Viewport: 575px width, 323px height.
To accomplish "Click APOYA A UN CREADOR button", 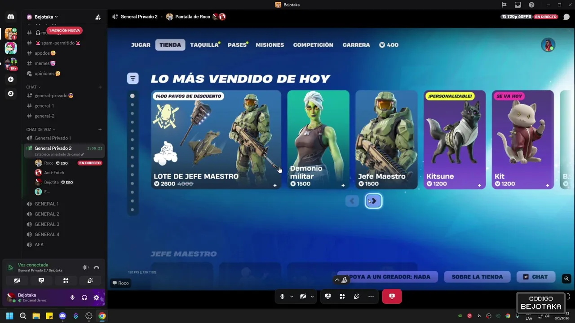I will pyautogui.click(x=387, y=277).
